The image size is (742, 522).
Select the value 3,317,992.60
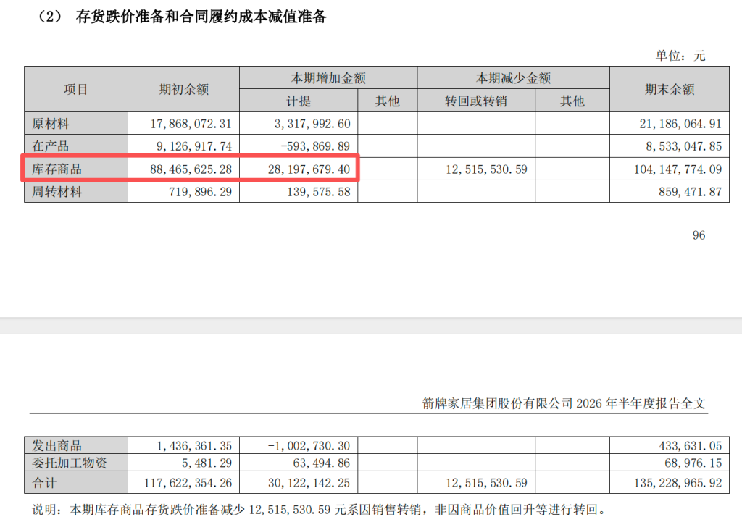click(x=312, y=124)
